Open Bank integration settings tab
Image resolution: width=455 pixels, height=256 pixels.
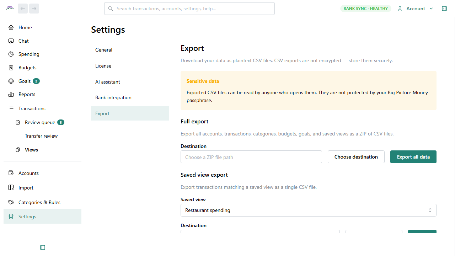pos(130,97)
